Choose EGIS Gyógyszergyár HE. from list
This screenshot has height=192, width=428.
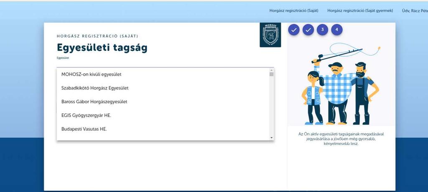[163, 115]
